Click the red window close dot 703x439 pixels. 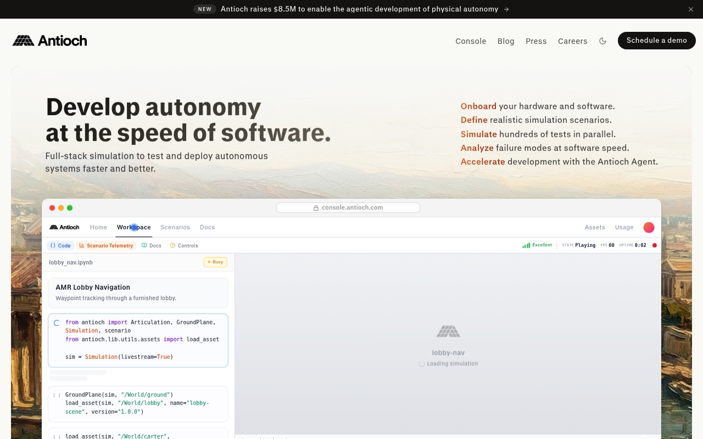pos(52,208)
